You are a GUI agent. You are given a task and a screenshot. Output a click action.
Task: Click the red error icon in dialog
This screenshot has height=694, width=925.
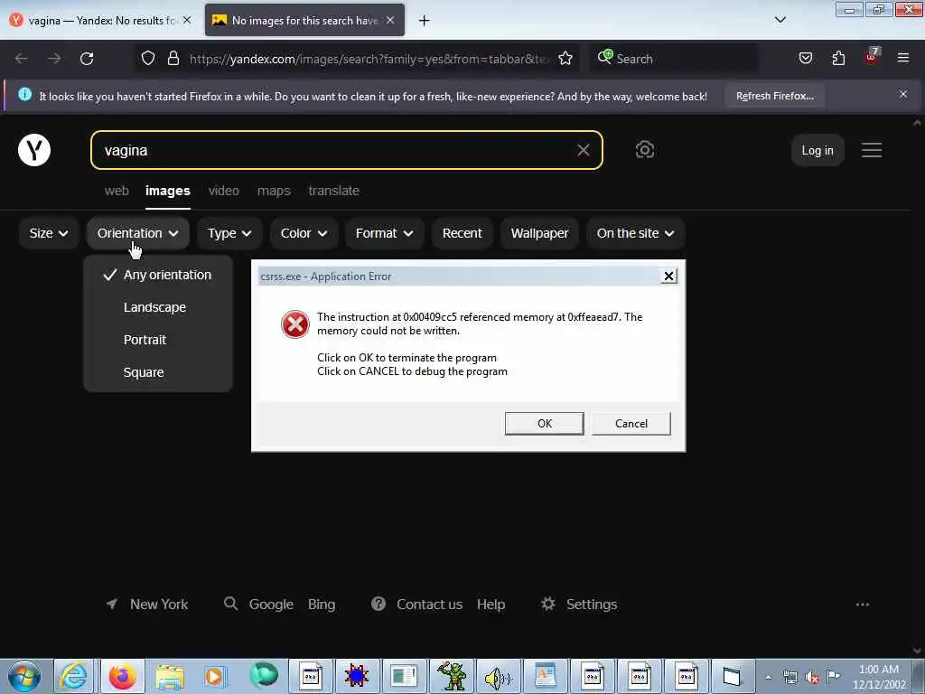(295, 324)
